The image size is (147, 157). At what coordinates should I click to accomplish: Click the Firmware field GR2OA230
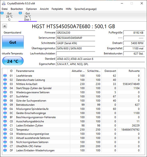click(76, 33)
